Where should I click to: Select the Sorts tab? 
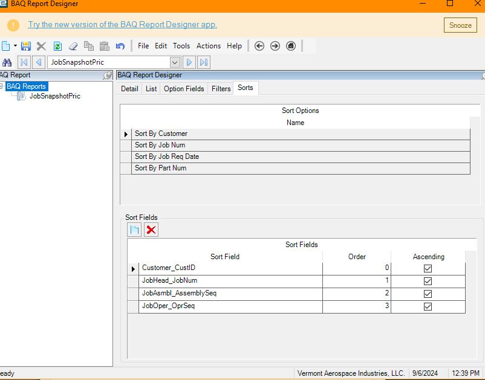246,88
